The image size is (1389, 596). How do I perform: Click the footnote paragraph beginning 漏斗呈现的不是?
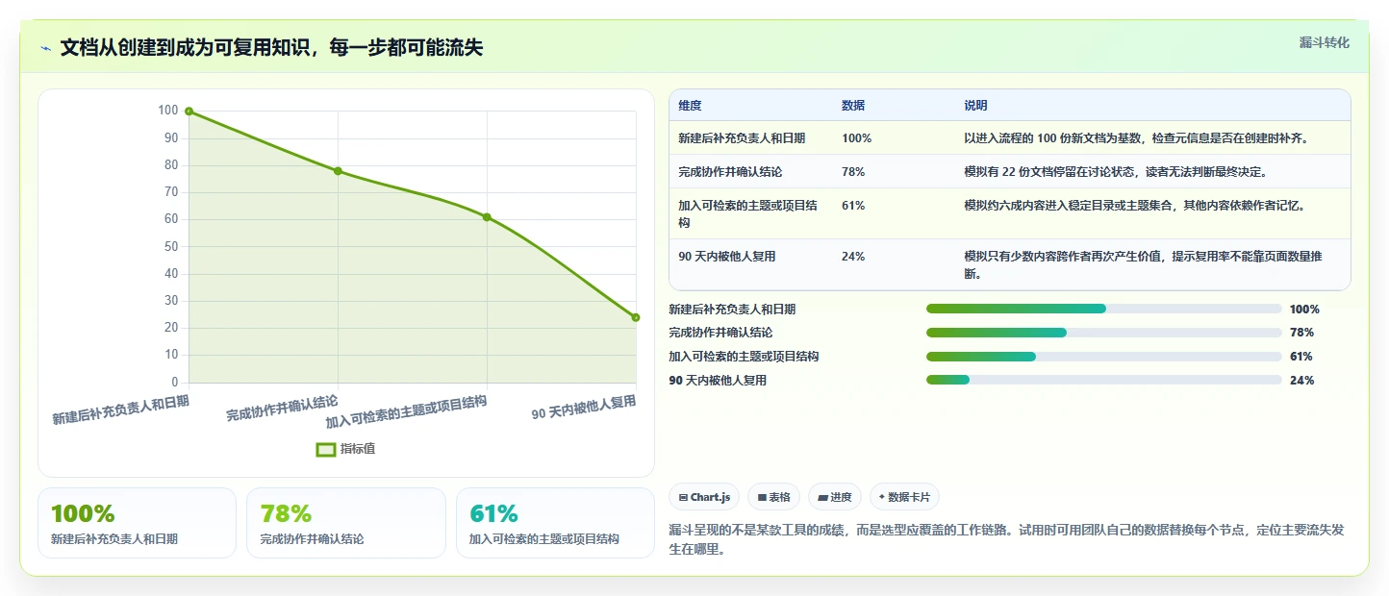[1008, 540]
